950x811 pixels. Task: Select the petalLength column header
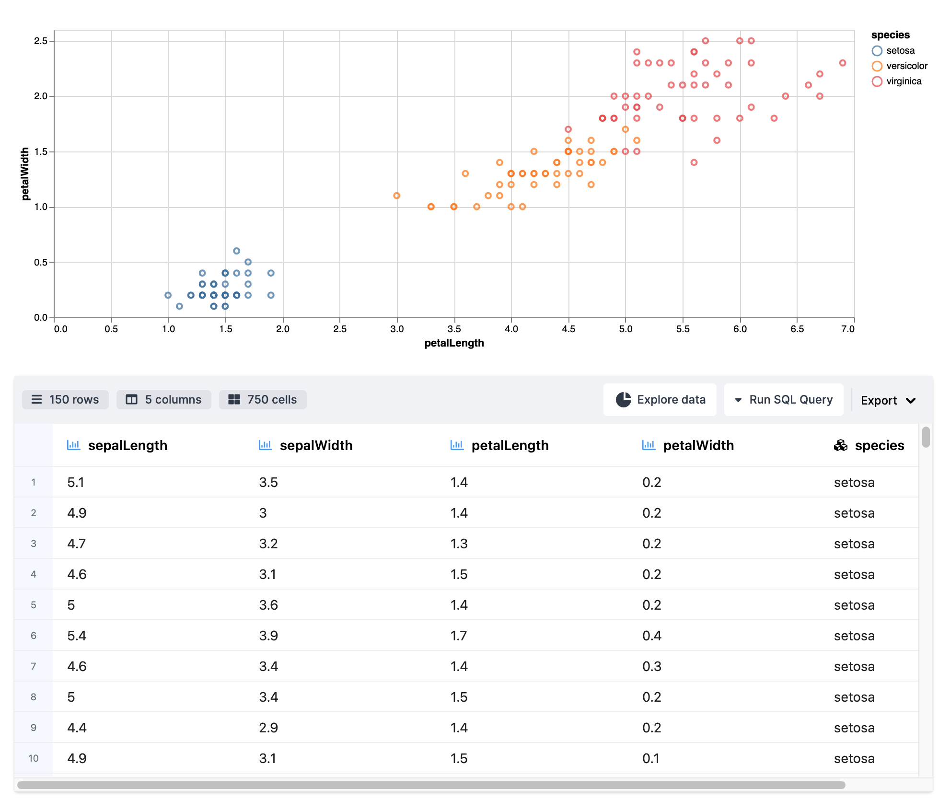510,445
